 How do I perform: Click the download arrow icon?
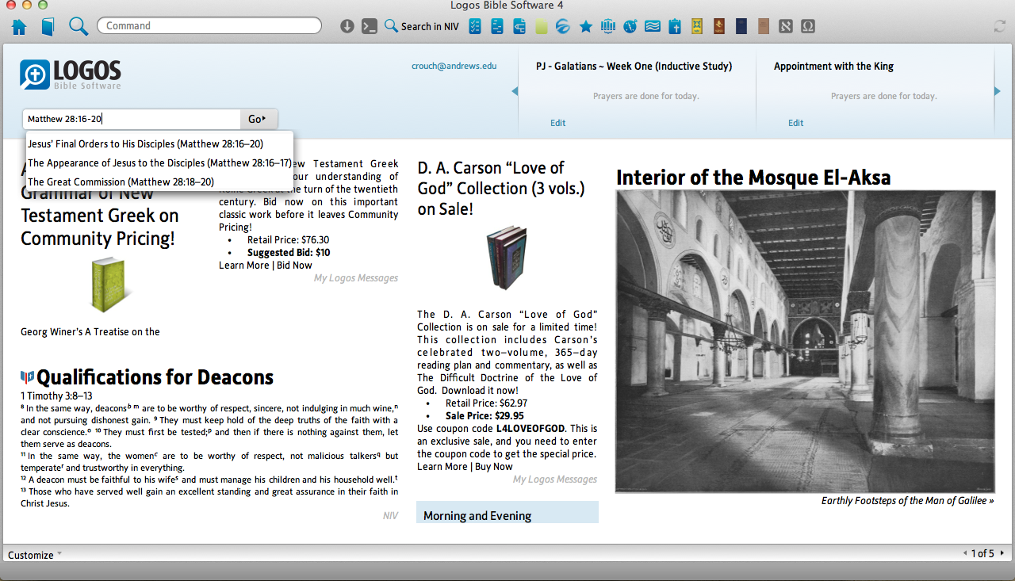[347, 26]
